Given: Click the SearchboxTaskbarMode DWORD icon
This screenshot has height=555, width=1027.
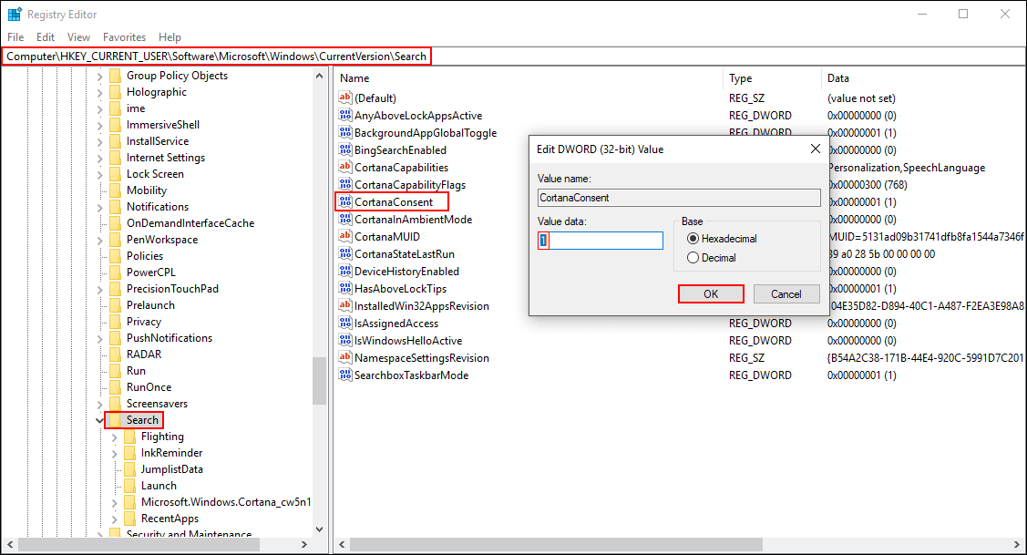Looking at the screenshot, I should pyautogui.click(x=345, y=375).
